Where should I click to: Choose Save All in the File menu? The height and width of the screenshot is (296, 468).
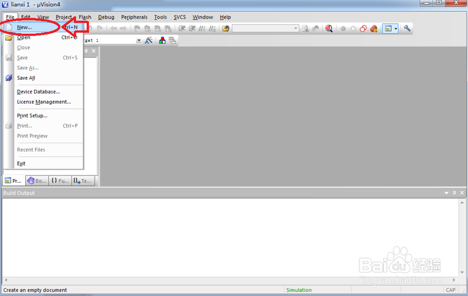(44, 78)
